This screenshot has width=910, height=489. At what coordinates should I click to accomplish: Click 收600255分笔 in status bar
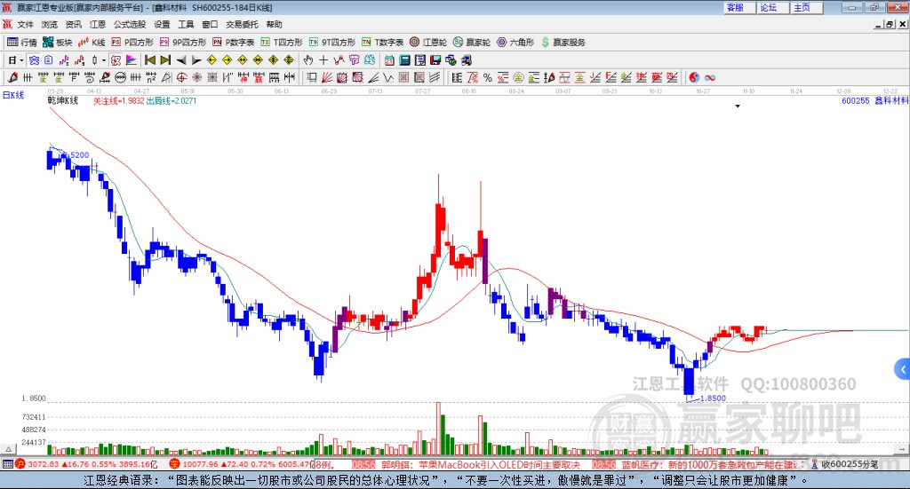849,464
